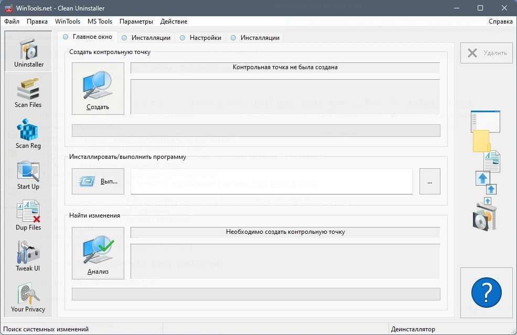Switch to the first Инсталляции tab
This screenshot has height=335, width=517.
point(146,38)
